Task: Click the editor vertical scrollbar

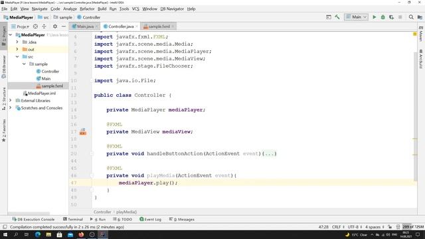Action: tap(416, 117)
